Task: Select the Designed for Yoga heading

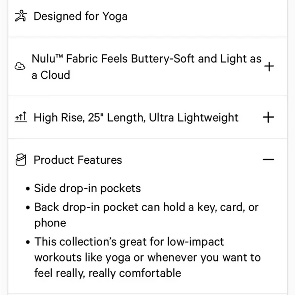Action: 80,16
